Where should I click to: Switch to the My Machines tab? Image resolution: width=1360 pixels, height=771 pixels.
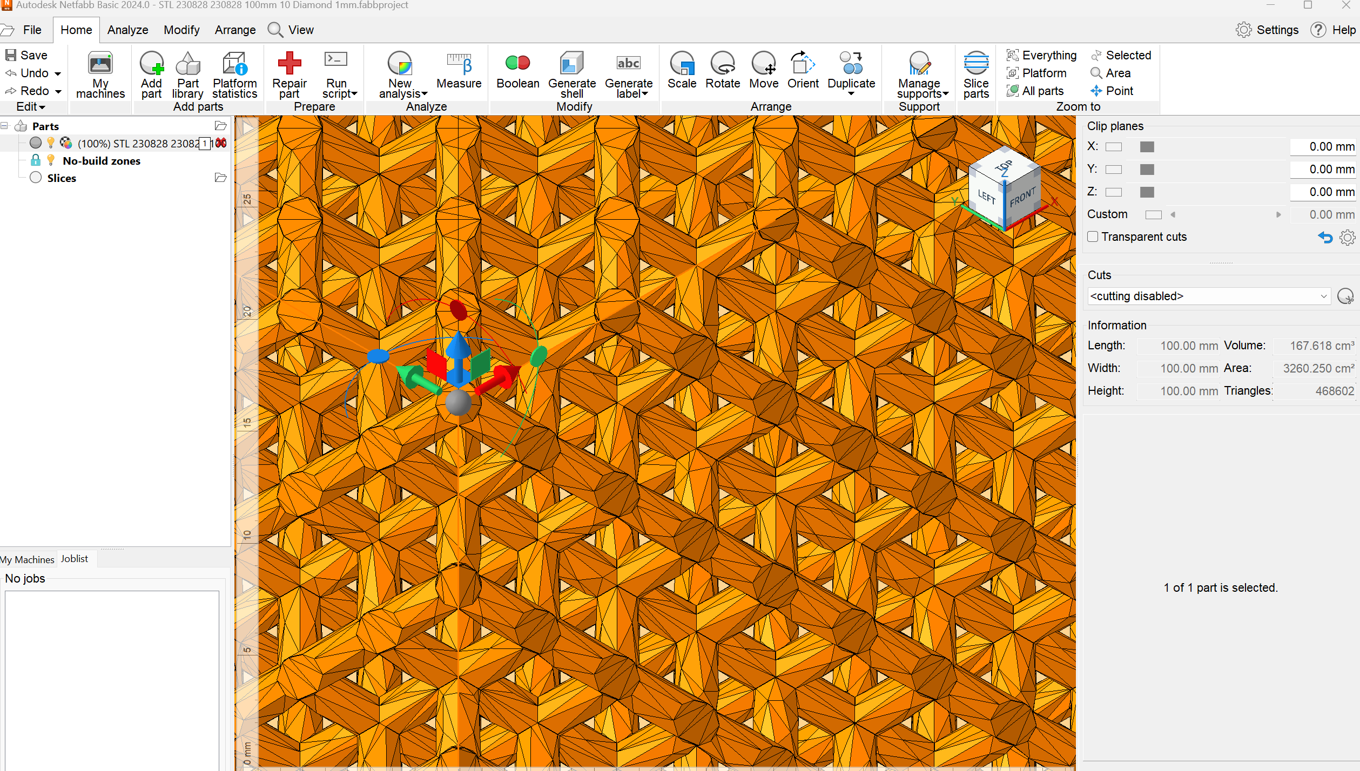click(28, 559)
